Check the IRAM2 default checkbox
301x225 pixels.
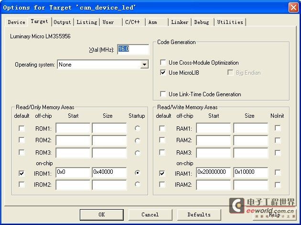(162, 184)
